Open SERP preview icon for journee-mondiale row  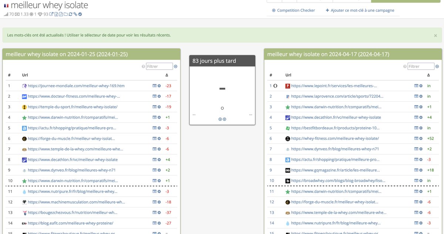[155, 86]
